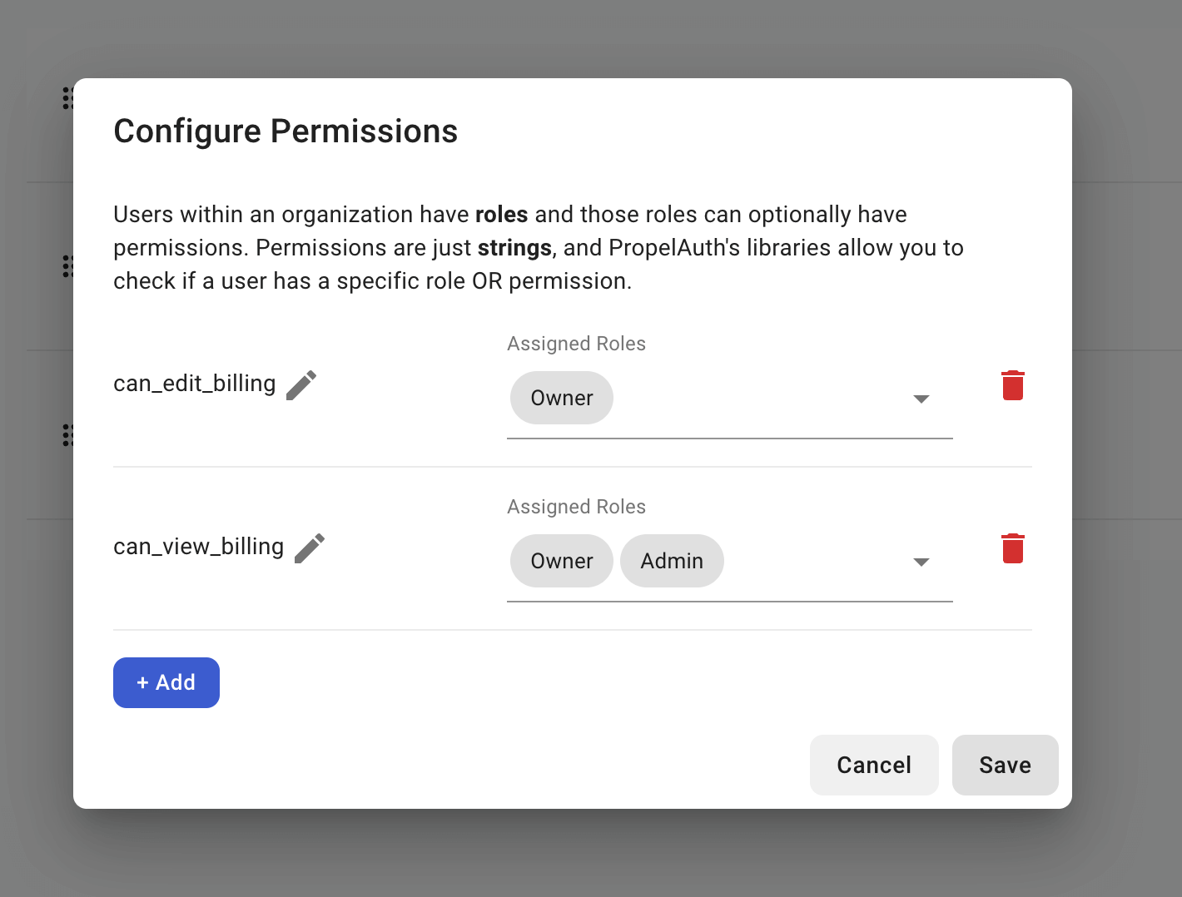Open the Assigned Roles dropdown for can_view_billing
The image size is (1182, 897).
tap(921, 562)
